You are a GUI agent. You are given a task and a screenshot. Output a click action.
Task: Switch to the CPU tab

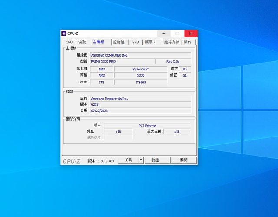[x=69, y=42]
